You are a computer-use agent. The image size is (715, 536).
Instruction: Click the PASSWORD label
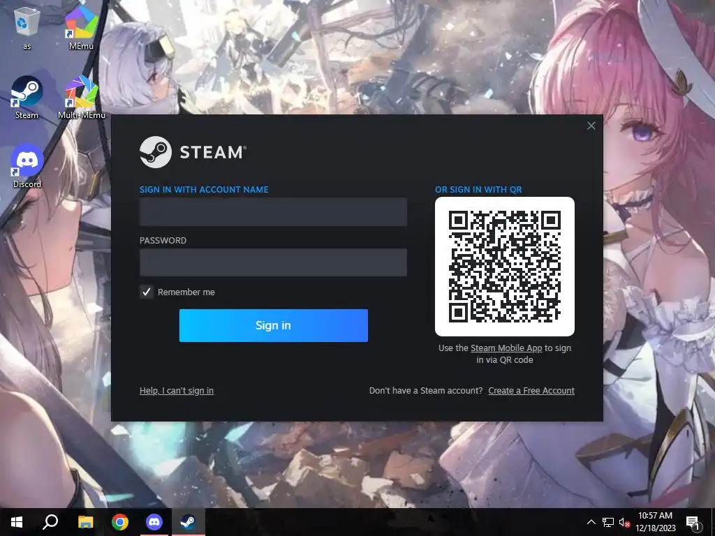pyautogui.click(x=163, y=241)
